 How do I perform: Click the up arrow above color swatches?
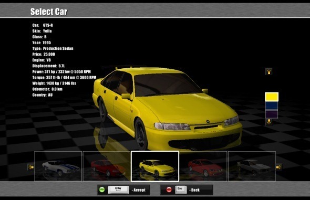(x=269, y=71)
